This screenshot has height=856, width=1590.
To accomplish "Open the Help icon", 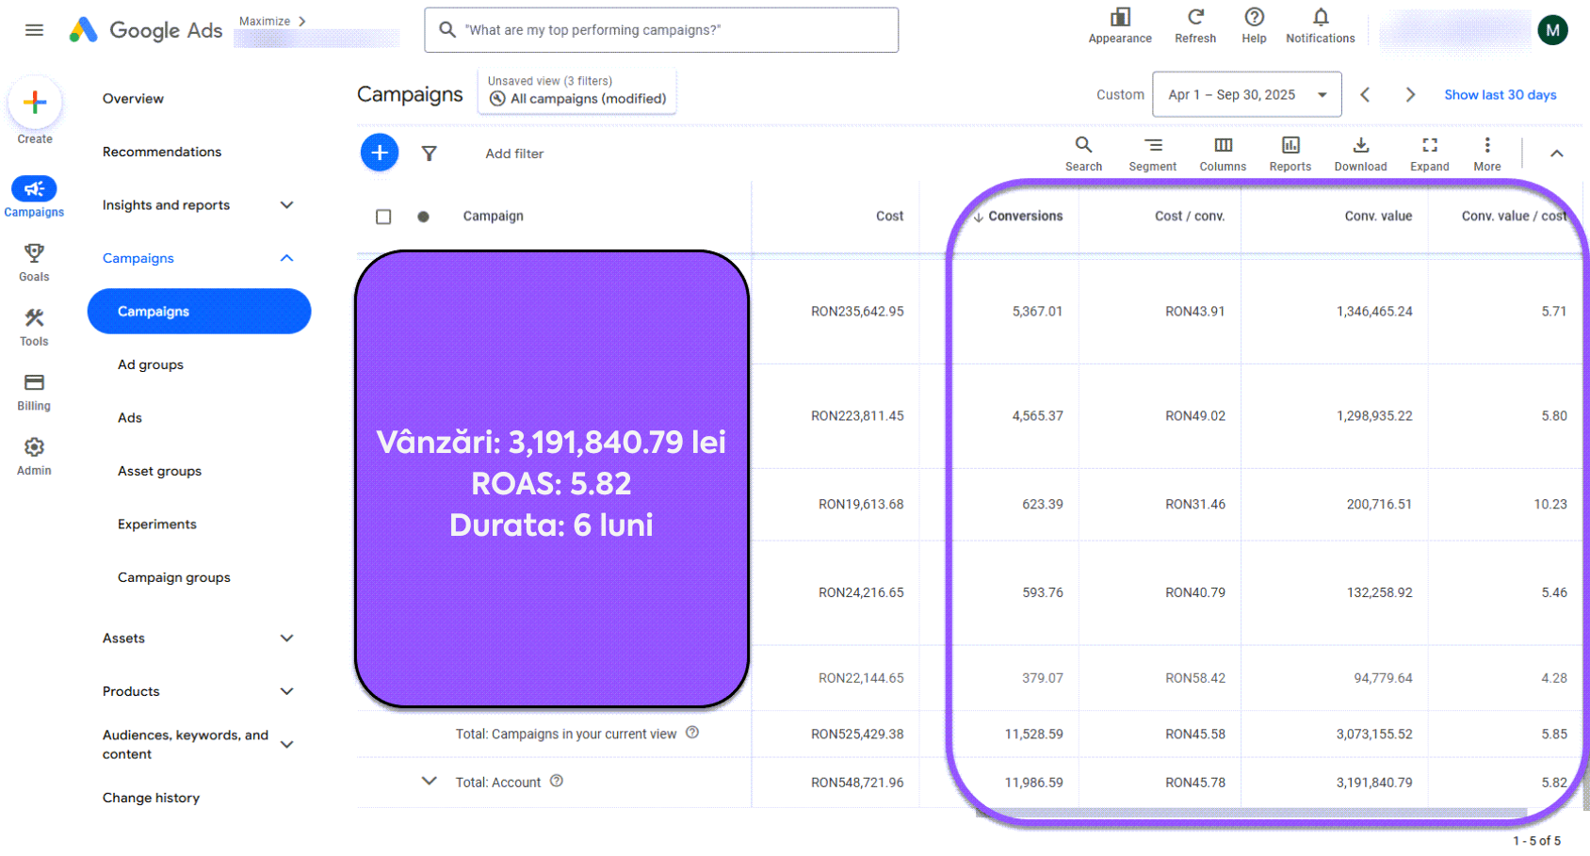I will 1254,18.
